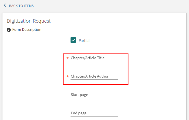Click the asterisk beside Chapter/Article Title
This screenshot has height=120, width=189.
(68, 58)
